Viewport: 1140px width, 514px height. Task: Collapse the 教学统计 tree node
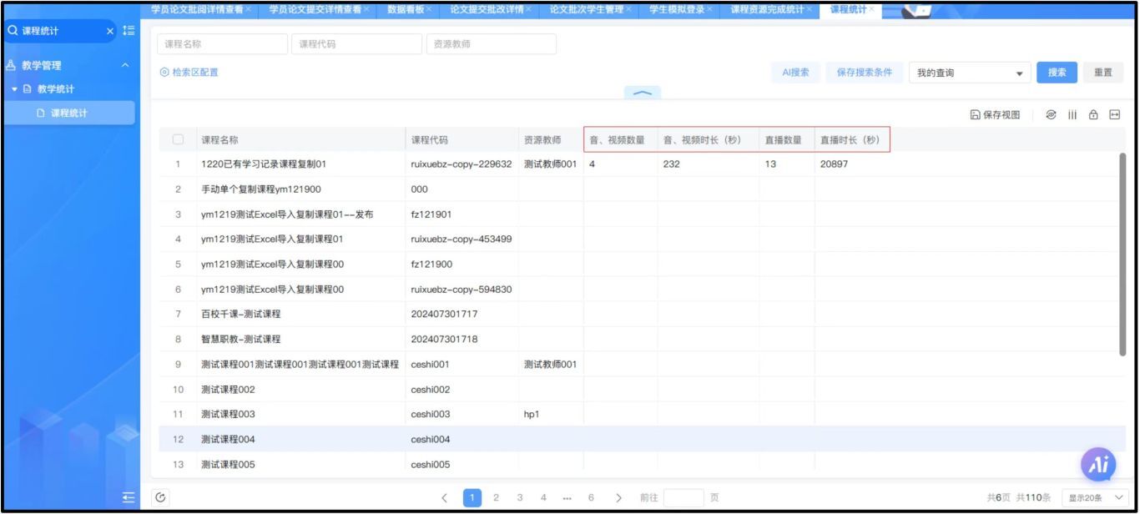point(14,89)
